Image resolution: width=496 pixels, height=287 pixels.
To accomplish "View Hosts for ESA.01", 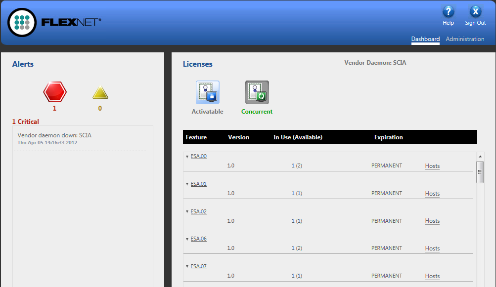I will 432,194.
